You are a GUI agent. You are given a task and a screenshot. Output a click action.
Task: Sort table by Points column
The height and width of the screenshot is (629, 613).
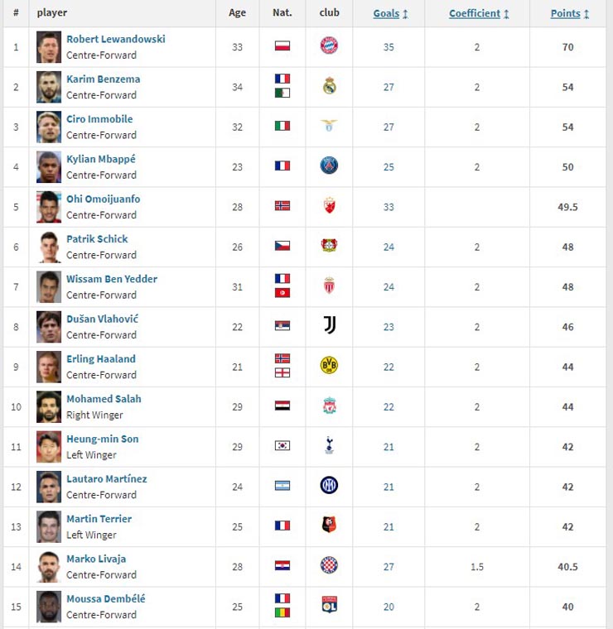coord(568,13)
